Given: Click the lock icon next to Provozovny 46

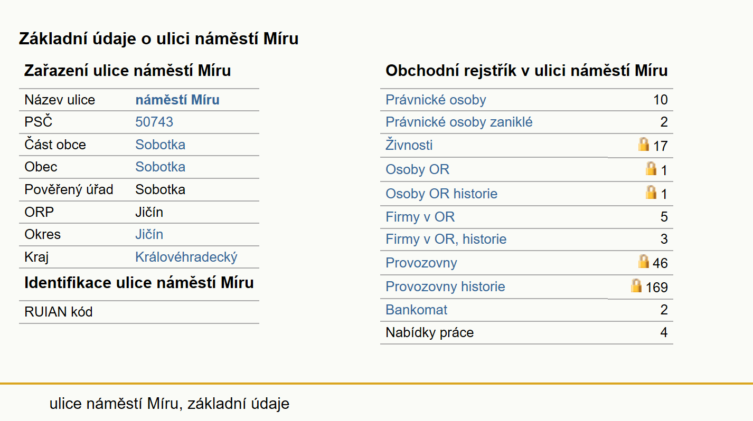Looking at the screenshot, I should [644, 261].
